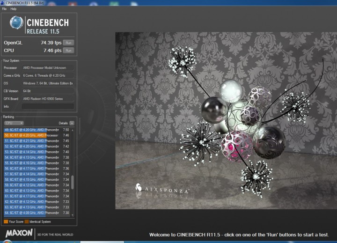Click the Your Score orange legend swatch
Image resolution: width=337 pixels, height=243 pixels.
(x=6, y=221)
